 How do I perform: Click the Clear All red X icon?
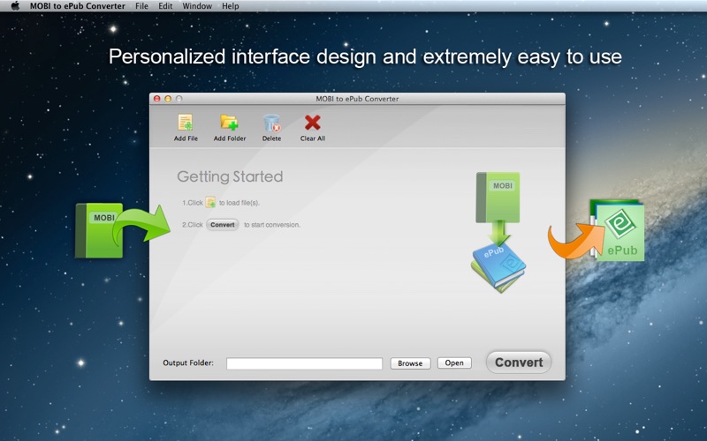click(313, 123)
